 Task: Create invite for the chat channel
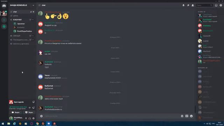(31, 12)
